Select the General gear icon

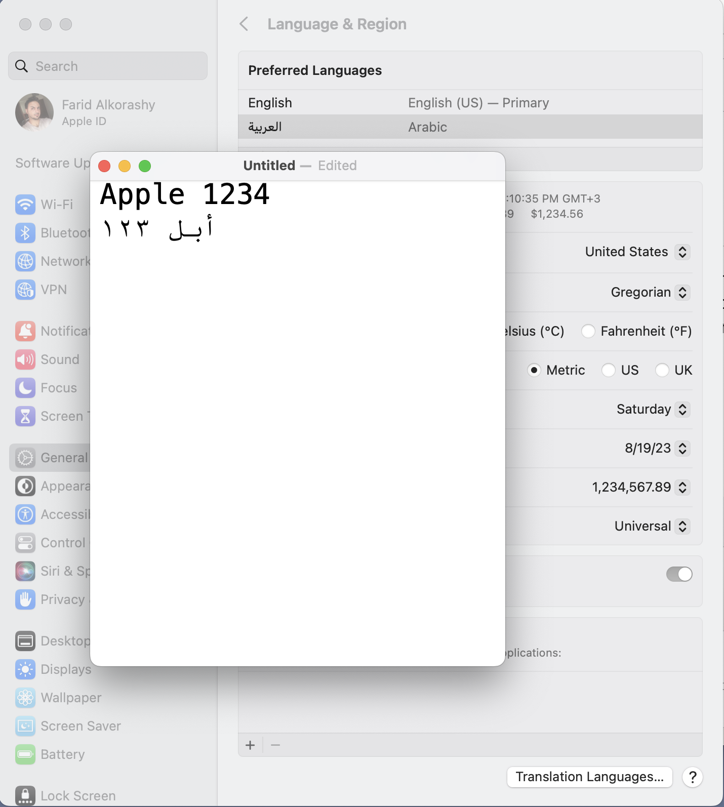tap(25, 458)
